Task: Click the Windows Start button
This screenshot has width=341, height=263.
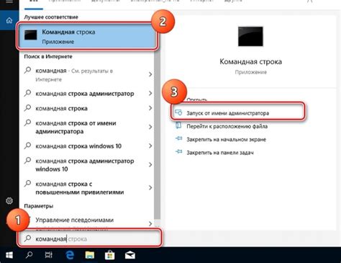Action: click(9, 255)
